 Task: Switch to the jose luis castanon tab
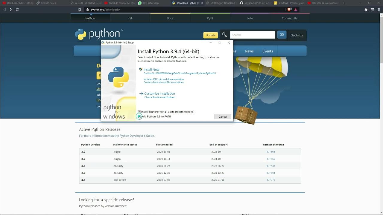pyautogui.click(x=323, y=3)
